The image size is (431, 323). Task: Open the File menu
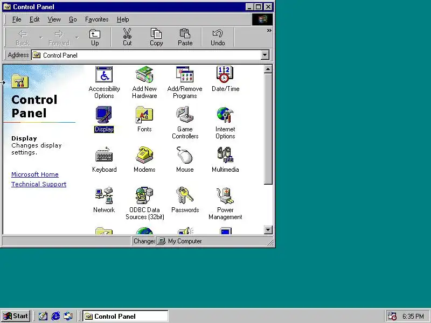17,19
